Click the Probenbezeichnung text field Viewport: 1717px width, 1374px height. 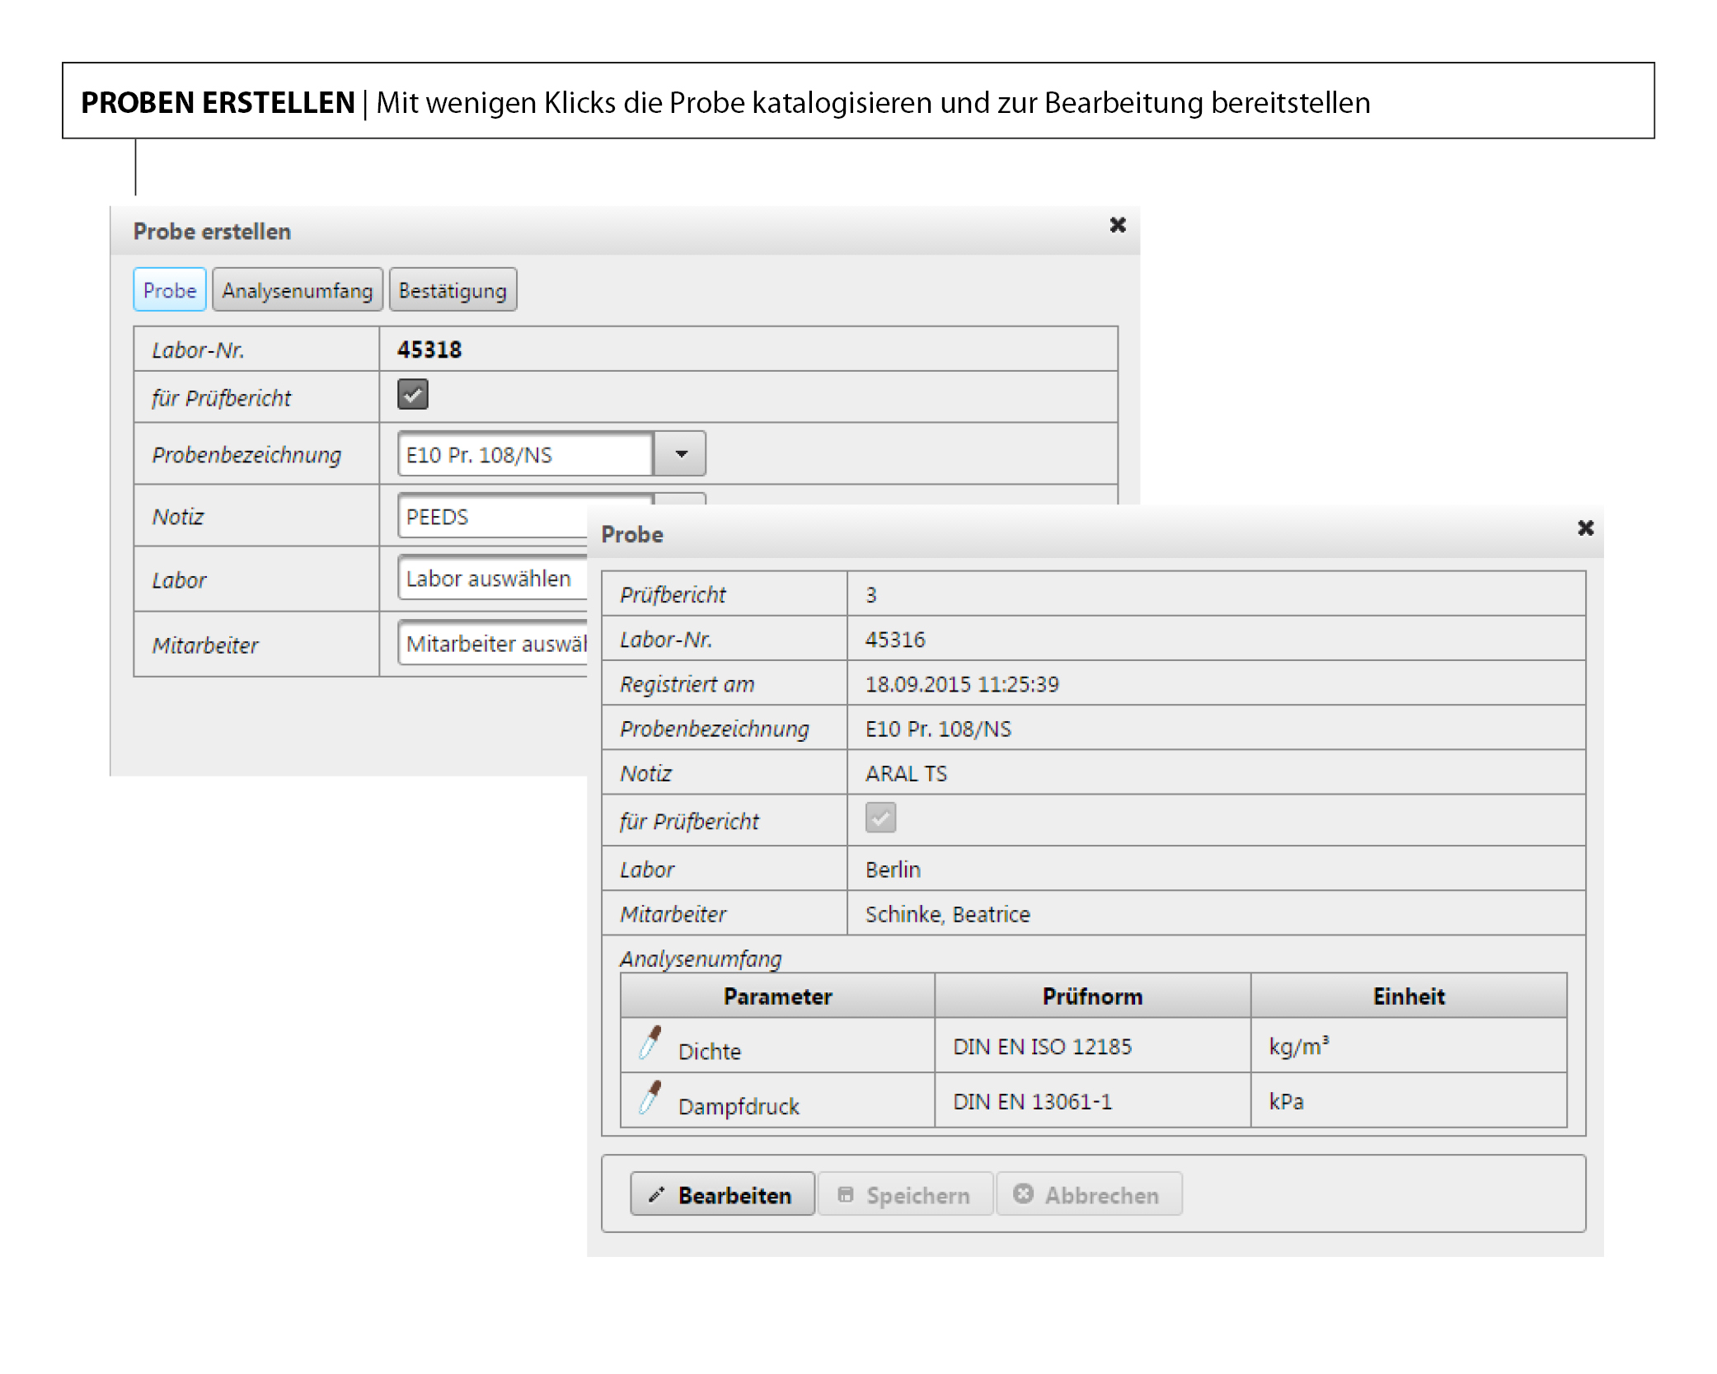coord(524,454)
